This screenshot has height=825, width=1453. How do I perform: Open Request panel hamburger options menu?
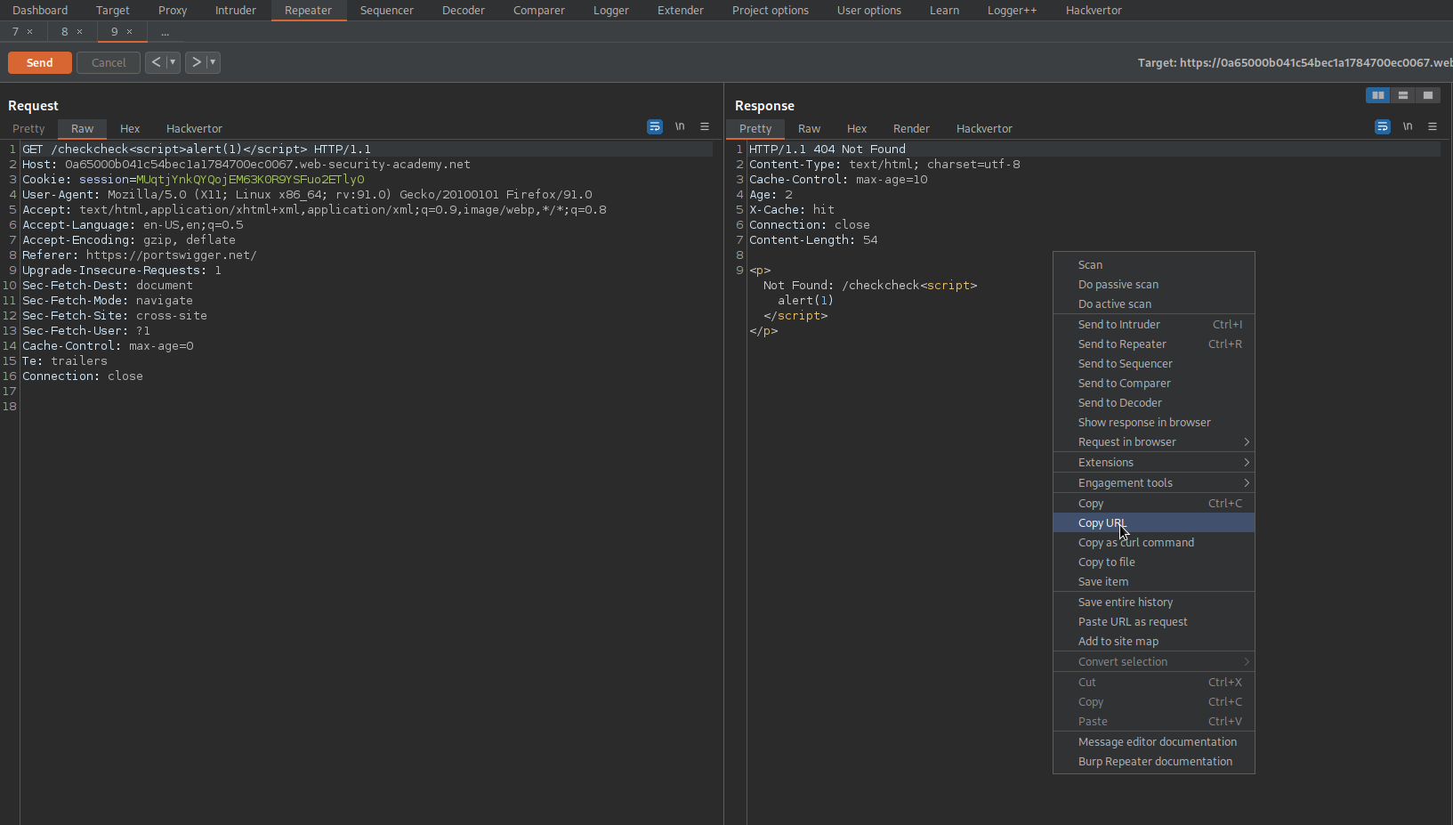[705, 127]
